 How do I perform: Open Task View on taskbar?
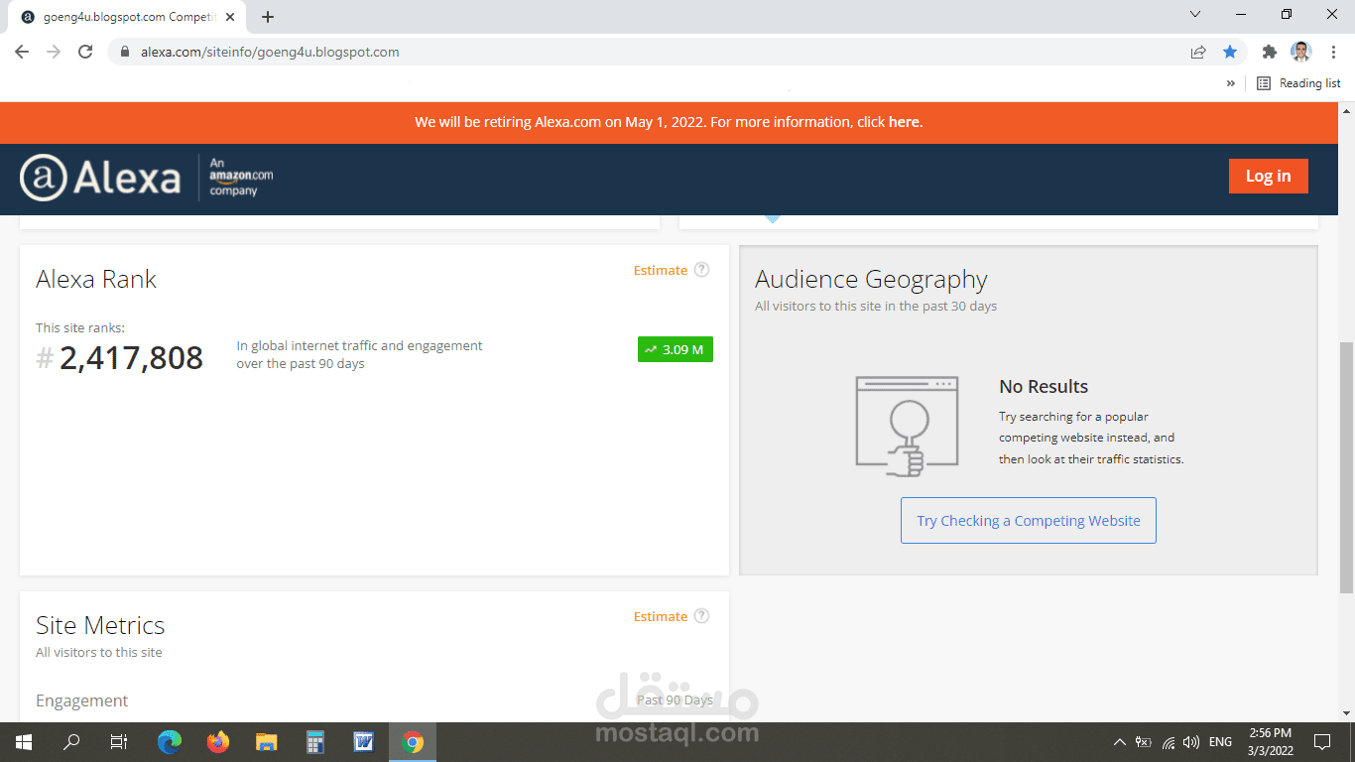point(119,742)
